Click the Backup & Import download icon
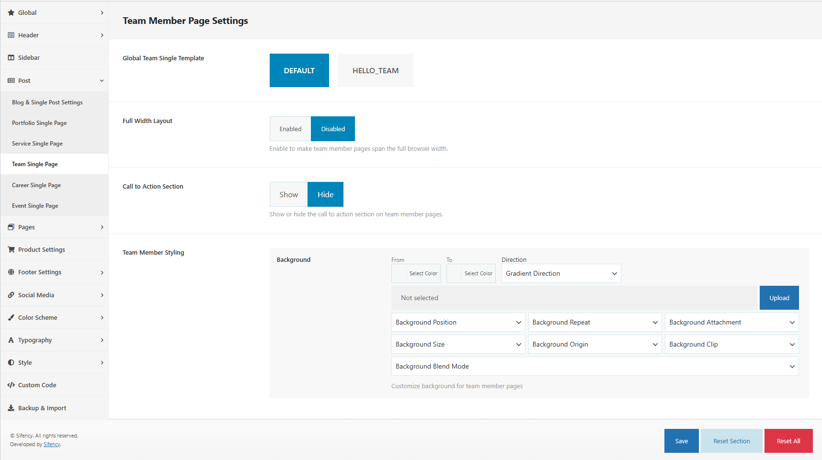 click(11, 408)
